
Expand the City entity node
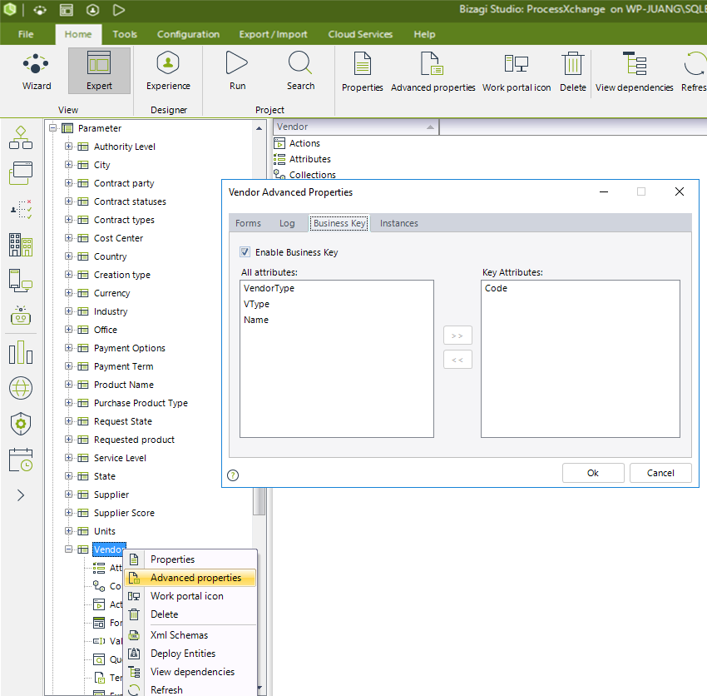coord(68,165)
